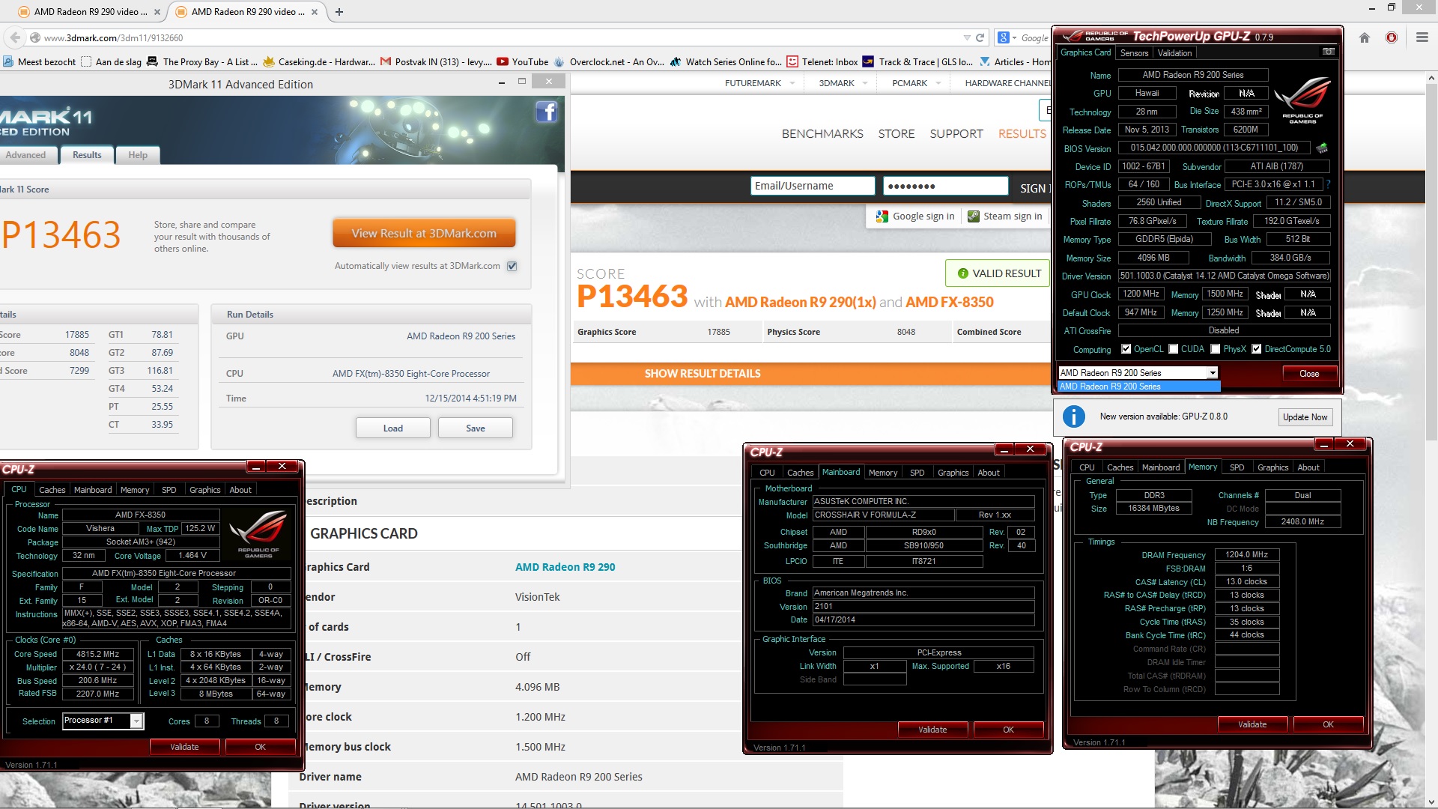The width and height of the screenshot is (1438, 809).
Task: Click OK in CPU-Z Memory window
Action: [1328, 724]
